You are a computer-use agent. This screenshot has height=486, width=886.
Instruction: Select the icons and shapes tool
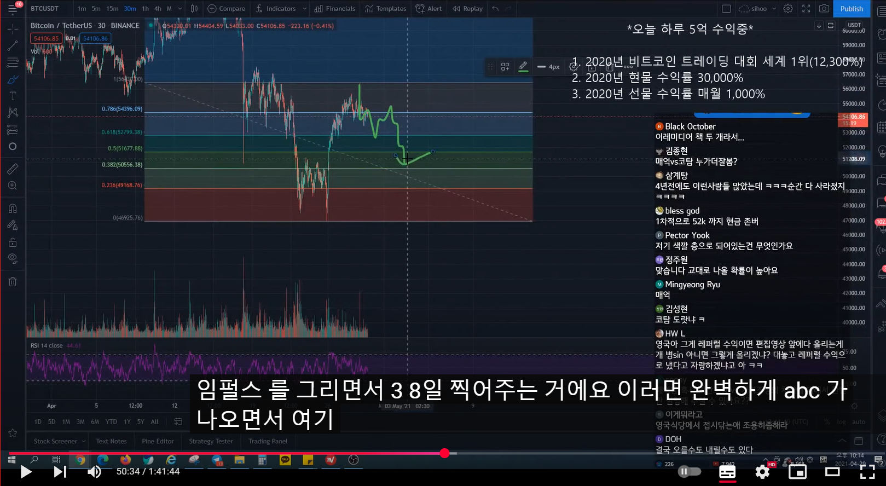point(13,146)
